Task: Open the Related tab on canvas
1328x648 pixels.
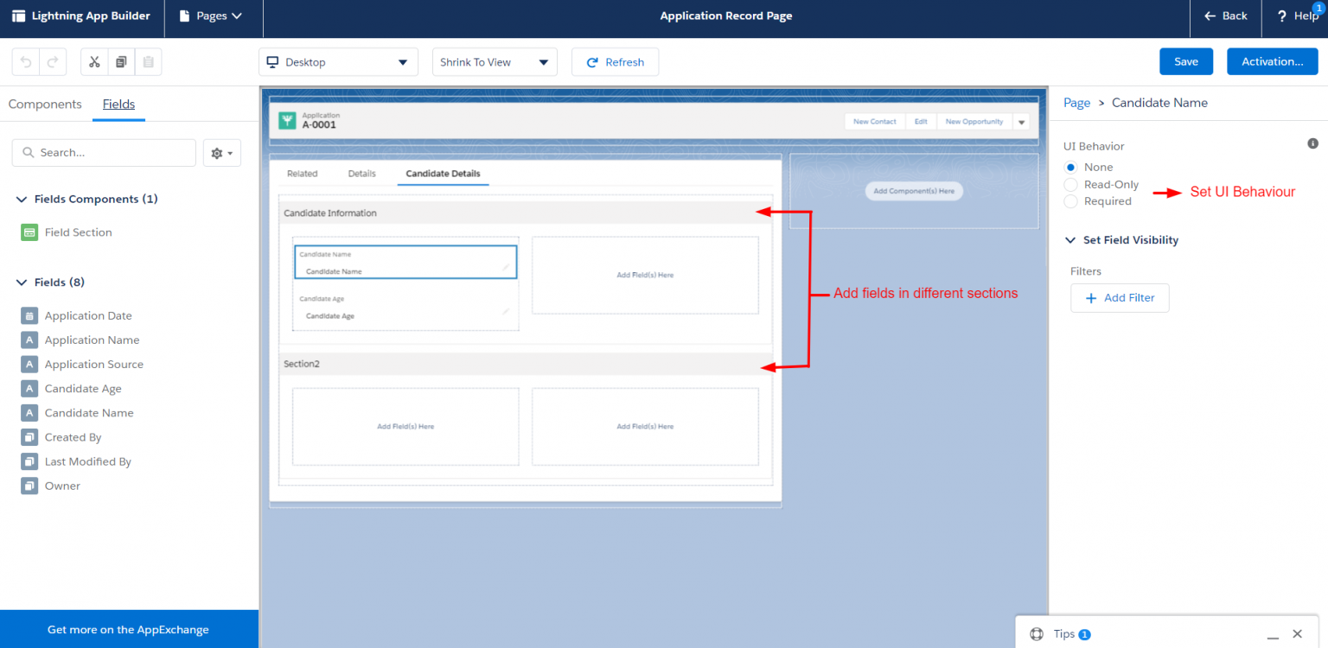Action: click(303, 174)
